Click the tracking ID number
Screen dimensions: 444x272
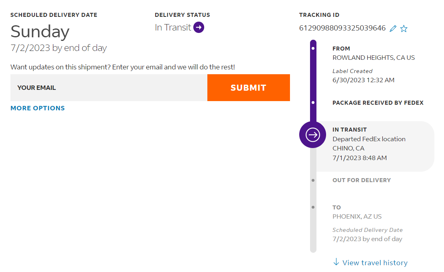[x=342, y=28]
